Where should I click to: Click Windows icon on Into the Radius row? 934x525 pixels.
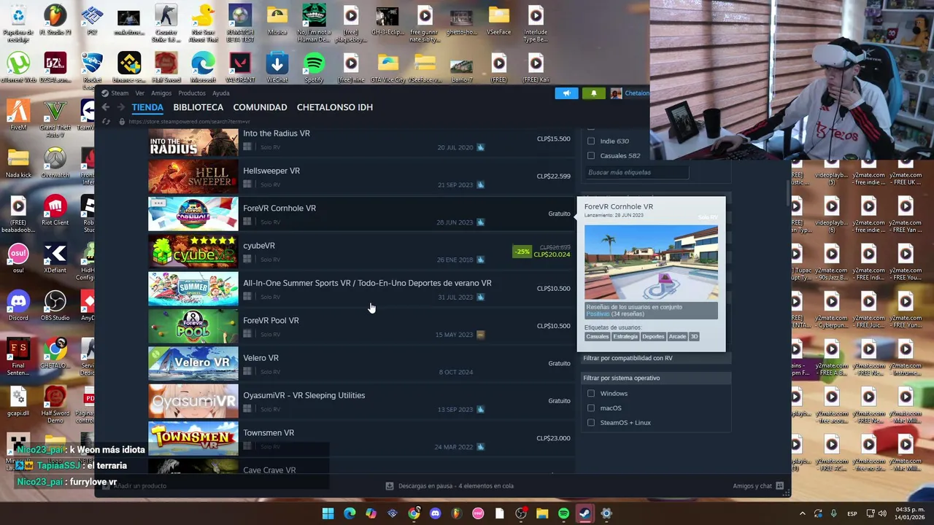[247, 147]
